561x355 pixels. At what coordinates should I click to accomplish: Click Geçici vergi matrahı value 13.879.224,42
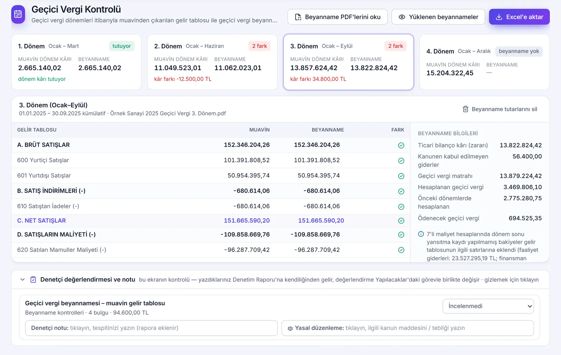[x=521, y=176]
